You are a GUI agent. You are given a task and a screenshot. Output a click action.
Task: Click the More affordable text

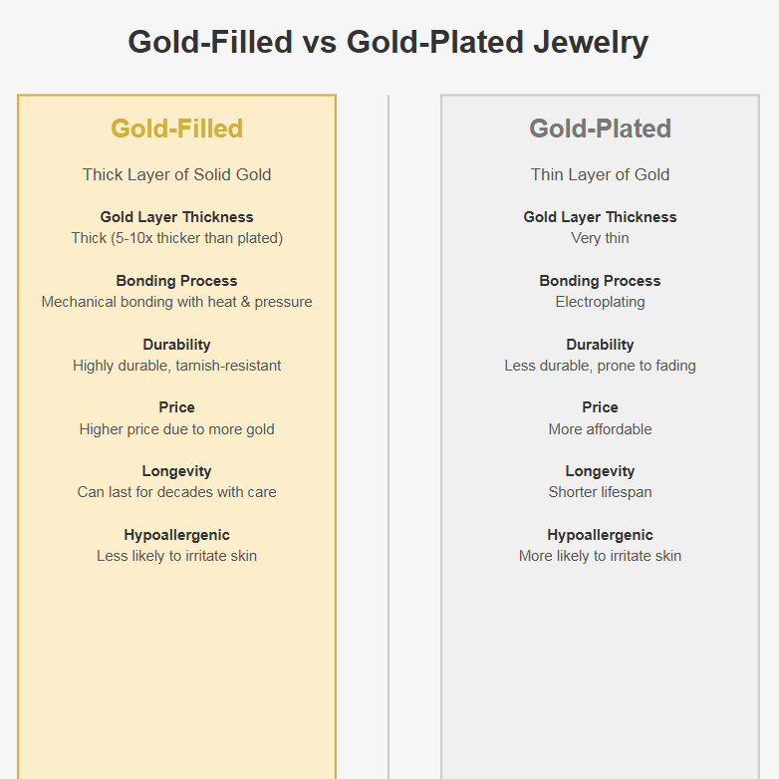point(600,429)
